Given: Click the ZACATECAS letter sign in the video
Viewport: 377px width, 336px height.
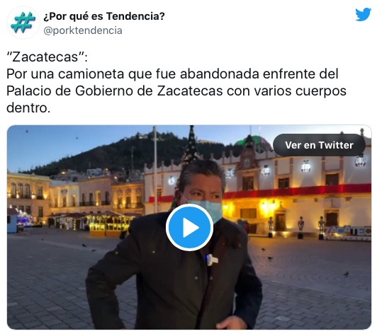Looking at the screenshot, I should [x=348, y=233].
